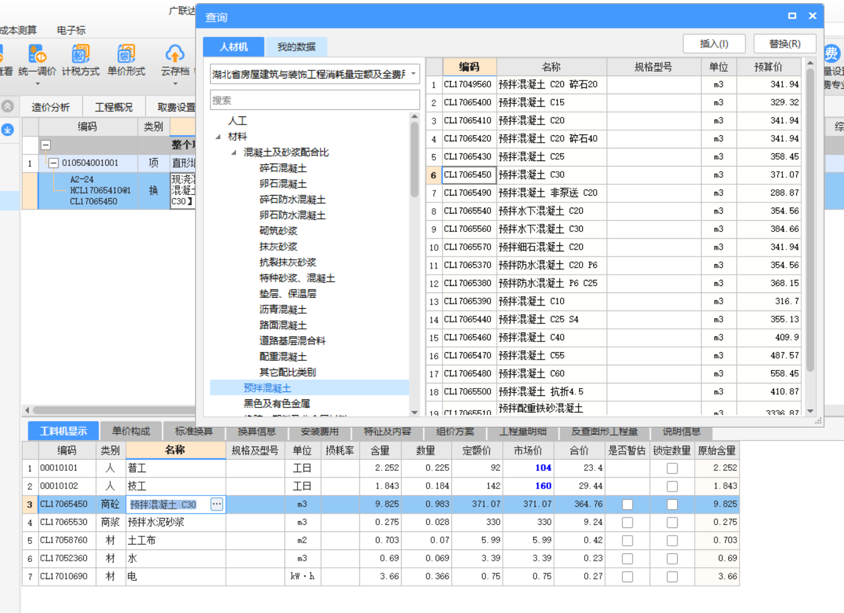The image size is (844, 613).
Task: Click the 搜索 search field
Action: click(x=315, y=100)
